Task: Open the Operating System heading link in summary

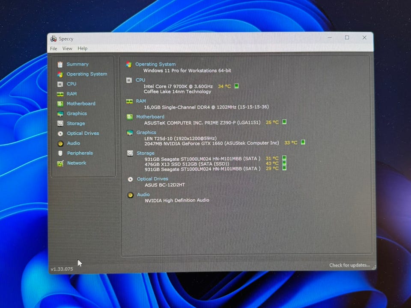Action: coord(155,64)
